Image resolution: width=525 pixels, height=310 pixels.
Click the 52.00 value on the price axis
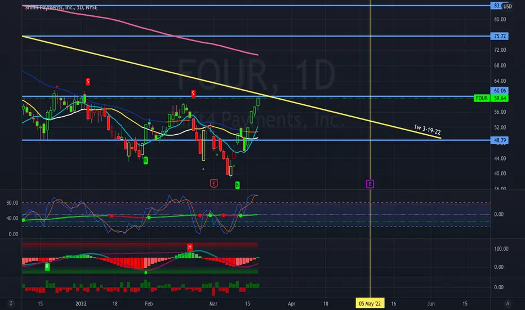500,127
